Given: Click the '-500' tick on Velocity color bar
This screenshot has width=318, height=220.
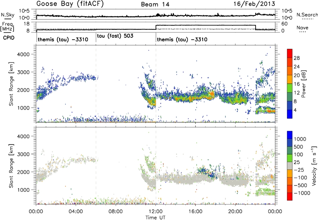Looking at the screenshot, I should [301, 185].
